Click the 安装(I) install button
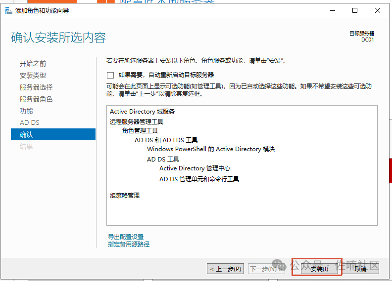Screen dimensions: 392x281 [x=319, y=269]
